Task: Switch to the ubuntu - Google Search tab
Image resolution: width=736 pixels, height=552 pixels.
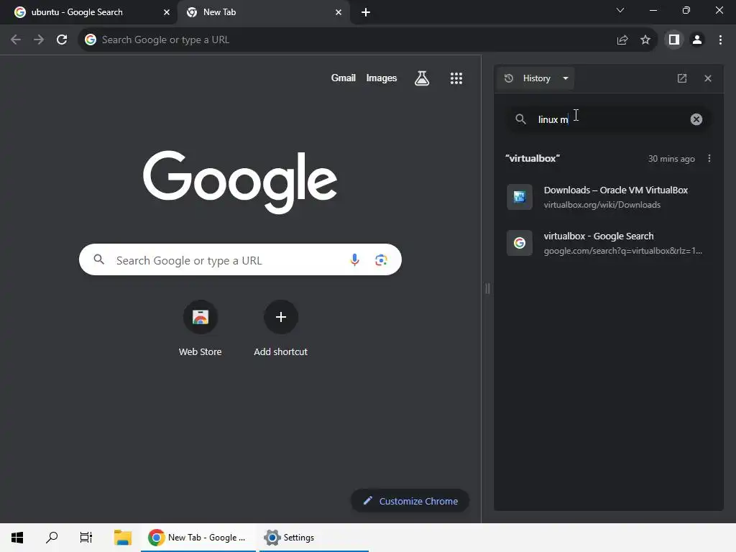Action: (88, 12)
